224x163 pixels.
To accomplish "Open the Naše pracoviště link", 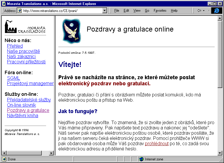I will (x=23, y=51).
